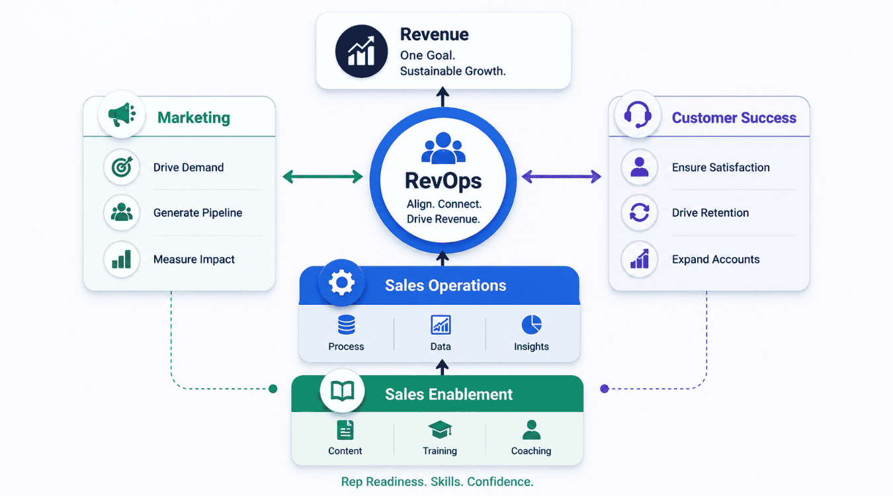Viewport: 893px width, 496px height.
Task: Click the Content label
Action: pos(345,451)
